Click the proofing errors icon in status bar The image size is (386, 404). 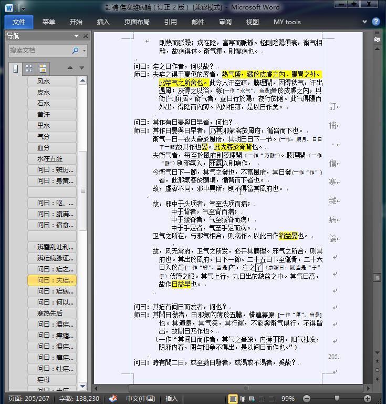113,399
